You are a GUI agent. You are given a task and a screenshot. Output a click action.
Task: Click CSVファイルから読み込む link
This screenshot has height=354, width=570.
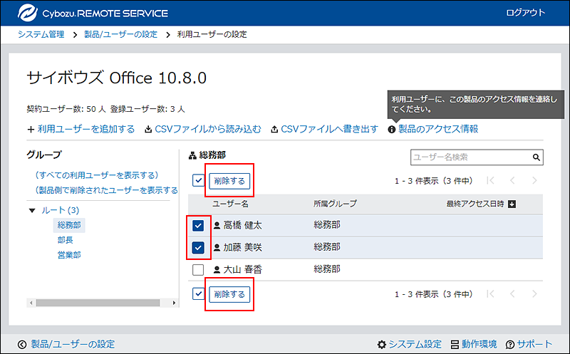208,129
